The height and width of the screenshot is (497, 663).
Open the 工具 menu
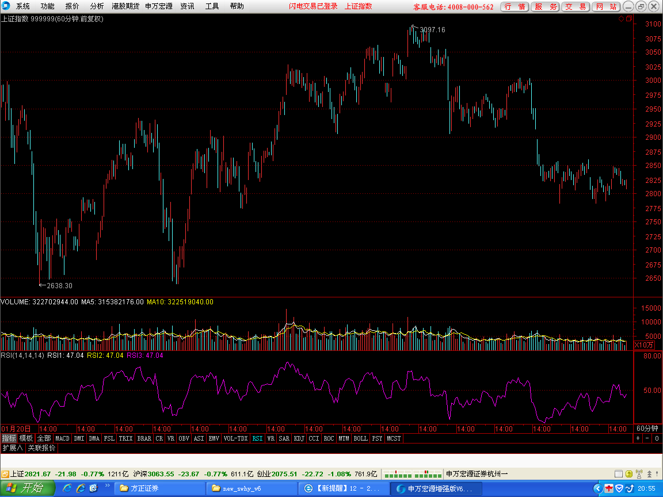pos(212,6)
